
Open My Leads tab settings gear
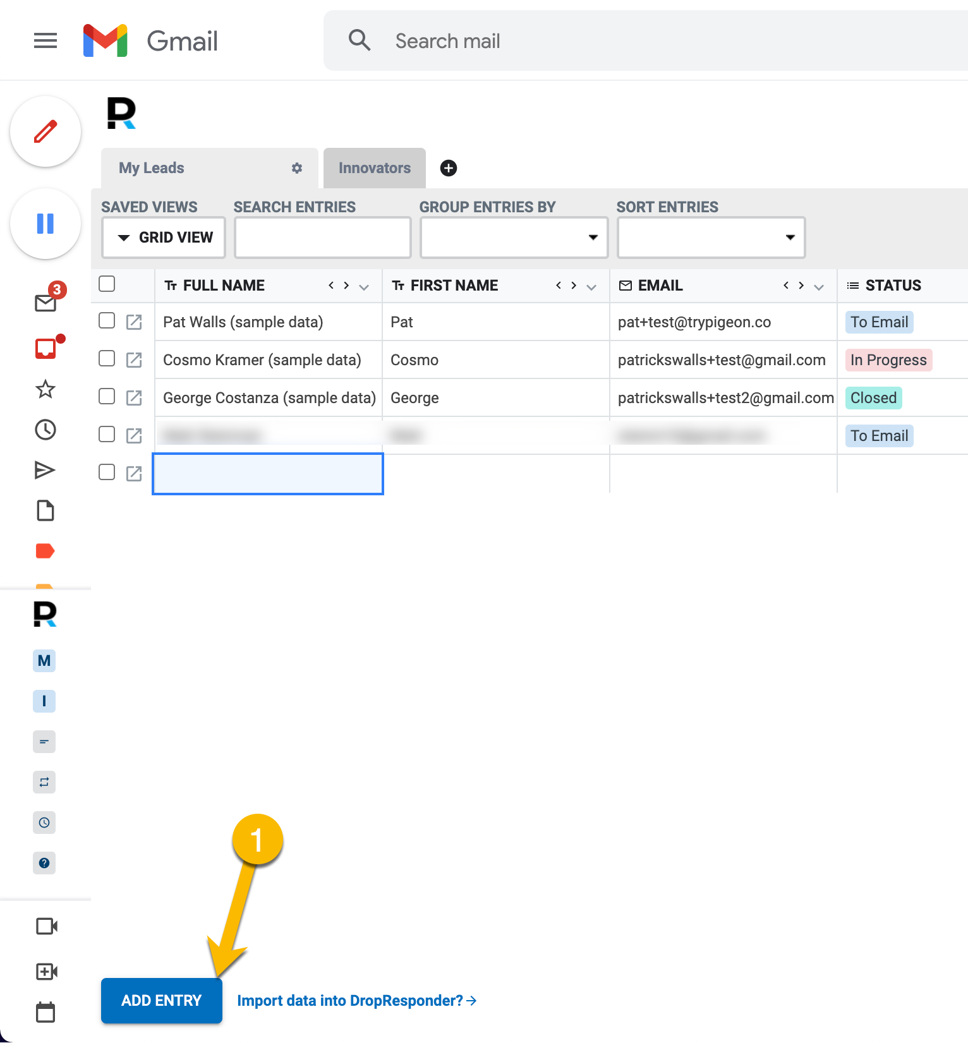click(x=297, y=168)
